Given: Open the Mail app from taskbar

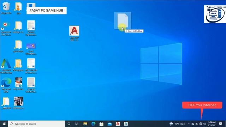Looking at the screenshot, I should [109, 124].
